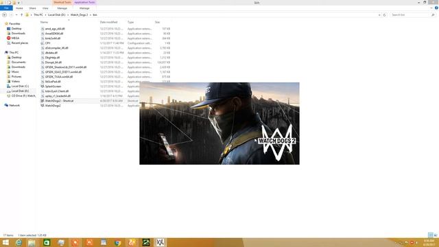Open Internet Explorer from the taskbar
Image resolution: width=439 pixels, height=247 pixels.
pyautogui.click(x=19, y=242)
